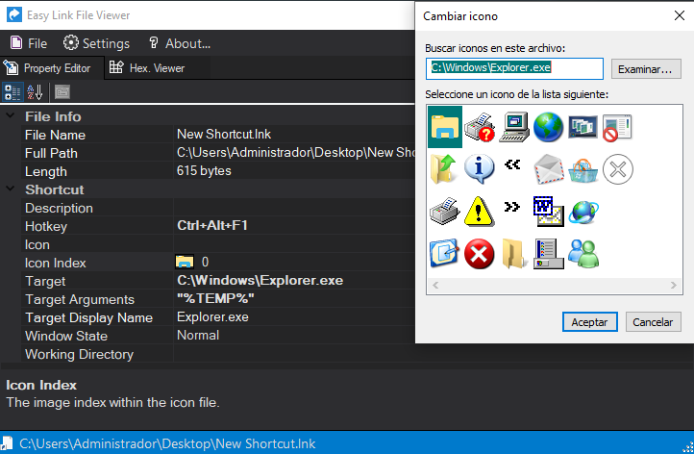This screenshot has height=454, width=694.
Task: Switch to the Hex. Viewer tab
Action: click(x=147, y=68)
